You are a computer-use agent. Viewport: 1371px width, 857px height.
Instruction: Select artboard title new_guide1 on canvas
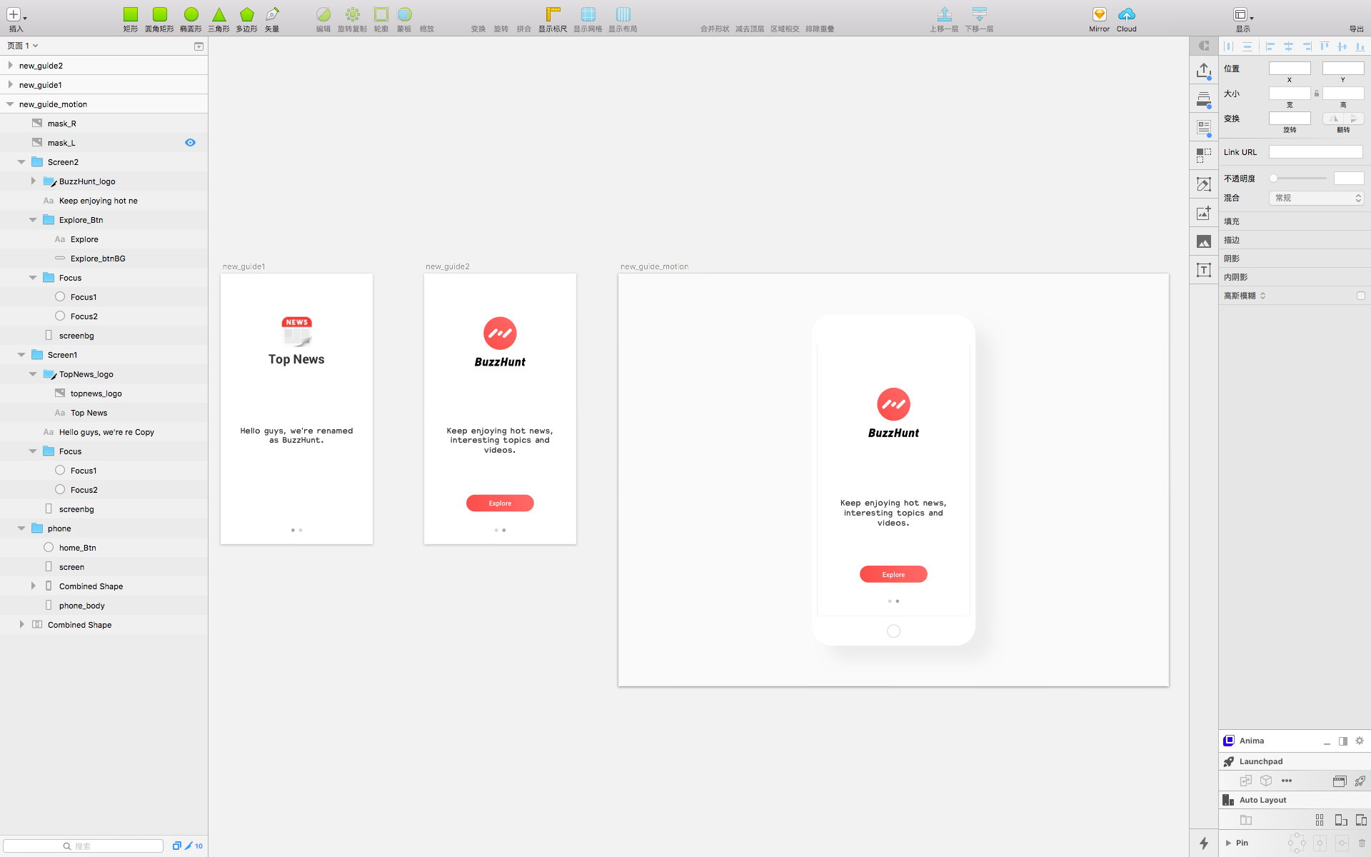[243, 266]
